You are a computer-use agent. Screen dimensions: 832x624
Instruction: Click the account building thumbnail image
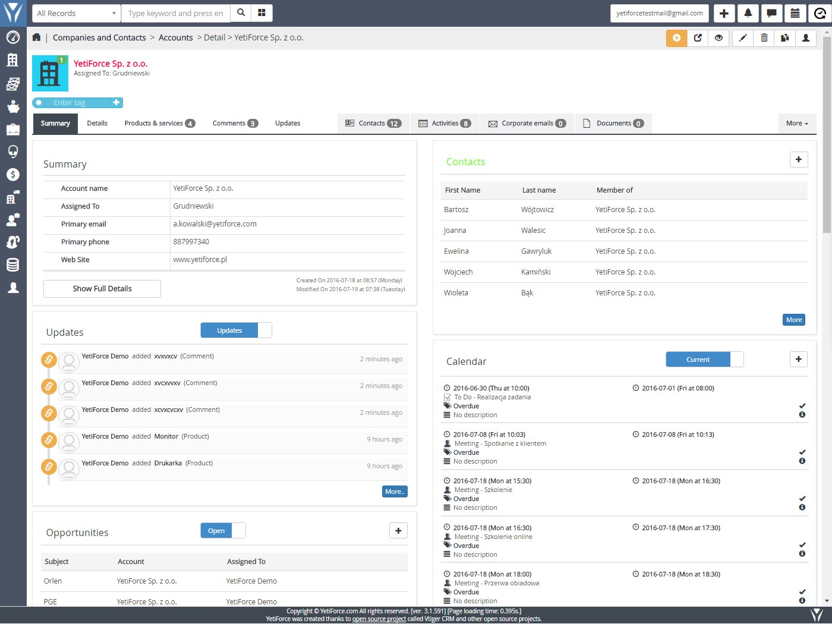pos(50,74)
